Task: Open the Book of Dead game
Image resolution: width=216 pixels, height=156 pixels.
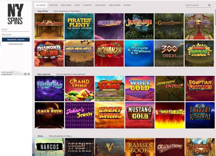Action: [49, 26]
